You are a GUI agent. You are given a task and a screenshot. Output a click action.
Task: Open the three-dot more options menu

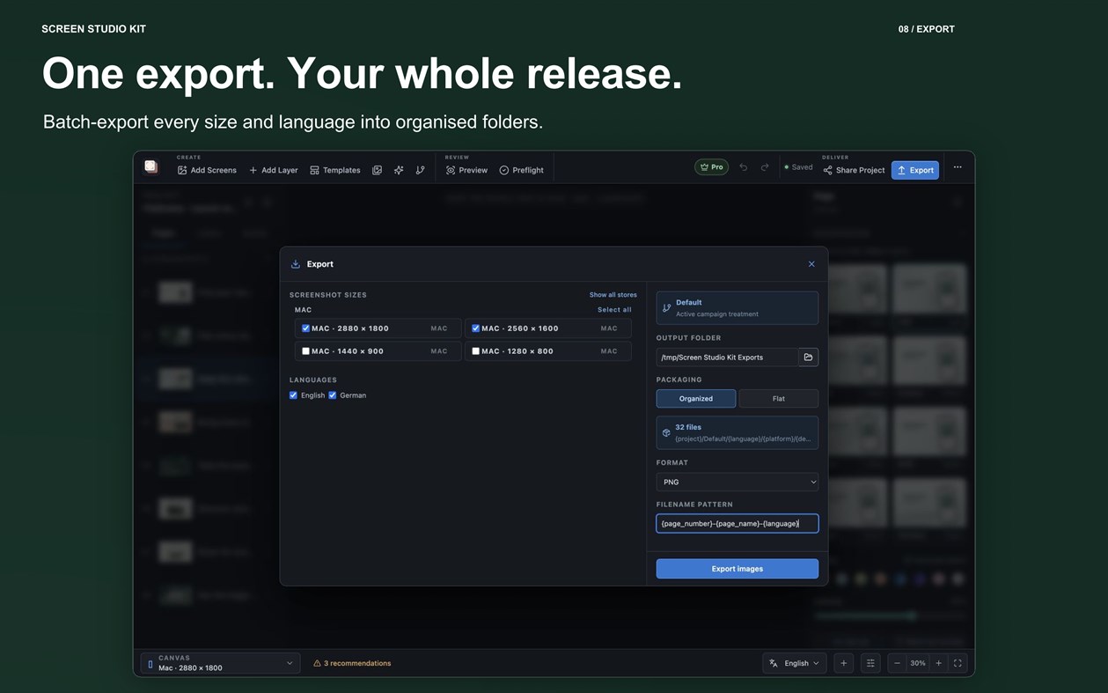click(958, 167)
